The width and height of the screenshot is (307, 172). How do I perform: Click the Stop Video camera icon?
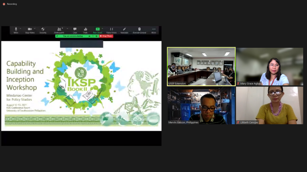[30, 29]
